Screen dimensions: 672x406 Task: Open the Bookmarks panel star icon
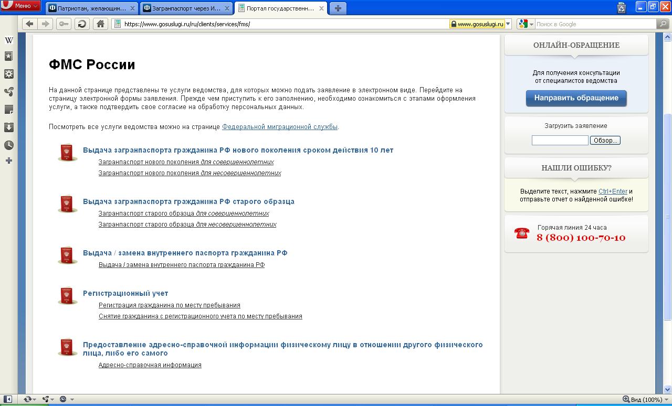pos(8,57)
